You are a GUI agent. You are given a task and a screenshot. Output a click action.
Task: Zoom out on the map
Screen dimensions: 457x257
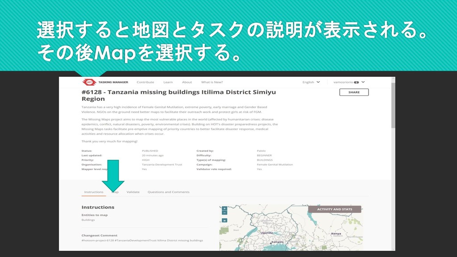(x=224, y=213)
